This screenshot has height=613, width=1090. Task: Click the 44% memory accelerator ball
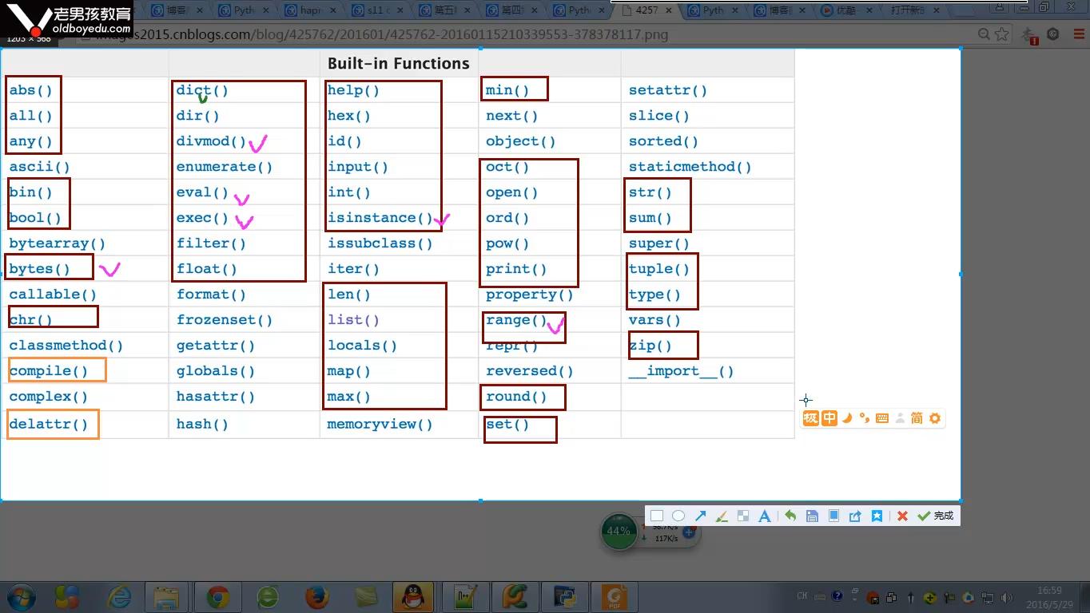(x=618, y=531)
